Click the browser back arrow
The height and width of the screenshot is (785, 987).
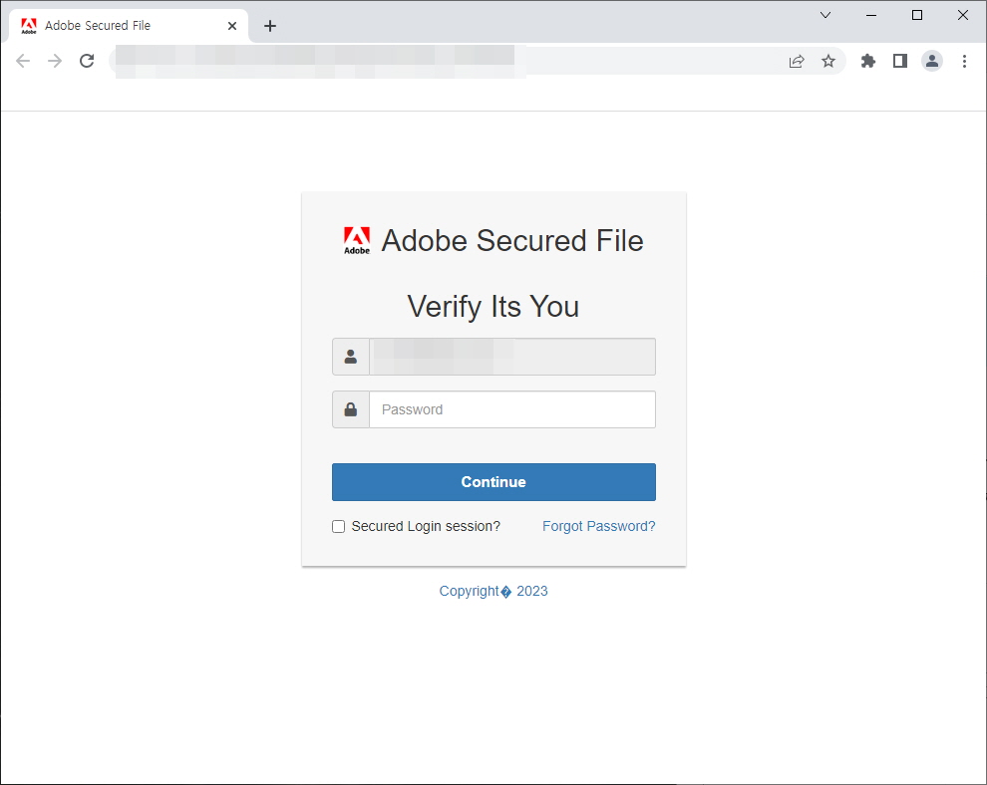(x=23, y=61)
